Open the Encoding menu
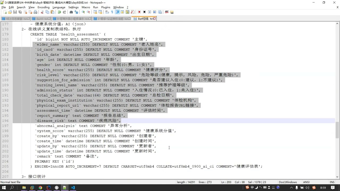The width and height of the screenshot is (340, 191). 43,7
